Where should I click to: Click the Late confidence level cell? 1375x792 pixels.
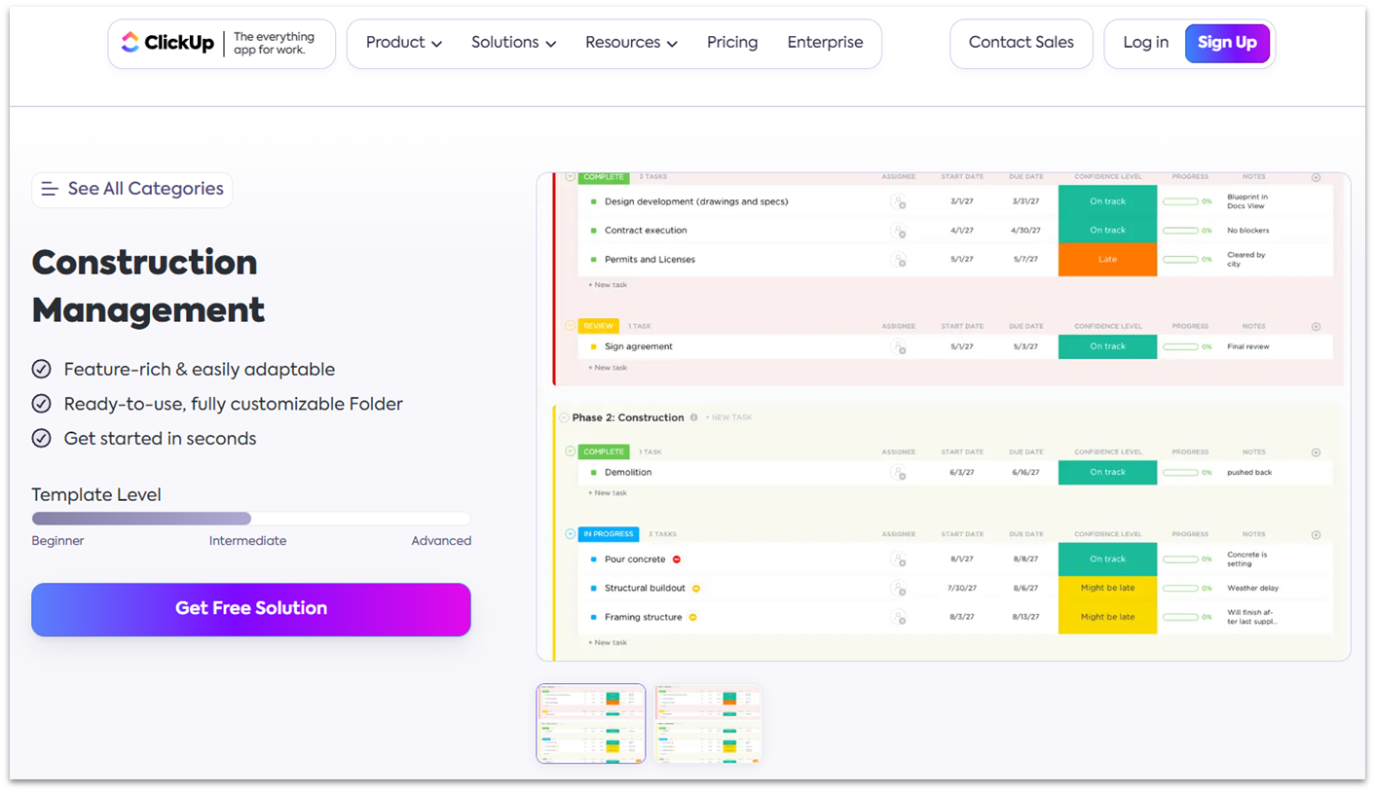[x=1107, y=260]
